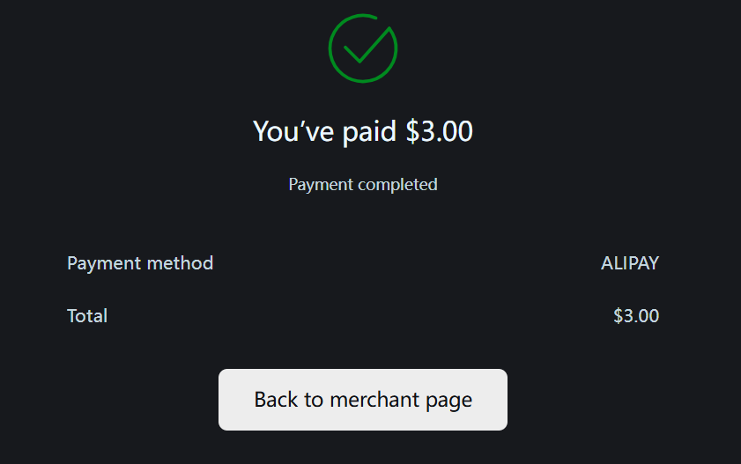Screen dimensions: 741x464
Task: Click the "Payment completed" status text
Action: pos(363,185)
